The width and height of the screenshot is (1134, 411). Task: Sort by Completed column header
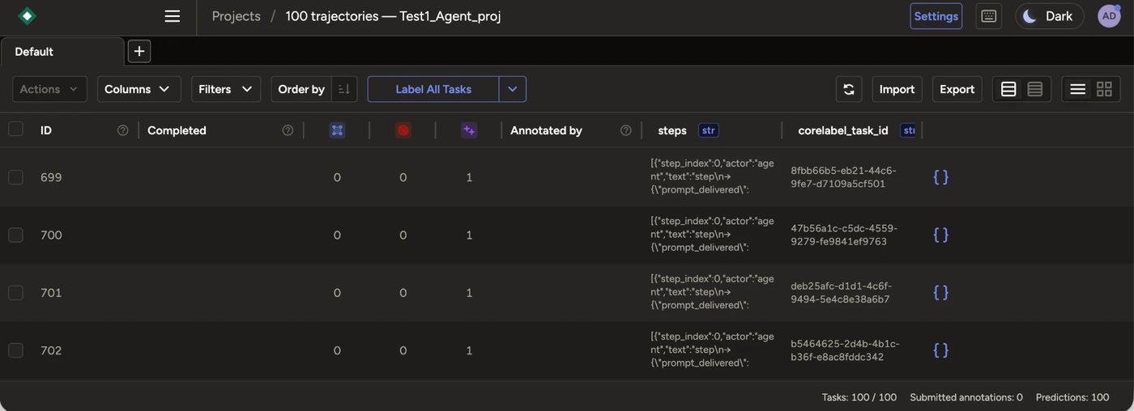coord(177,130)
